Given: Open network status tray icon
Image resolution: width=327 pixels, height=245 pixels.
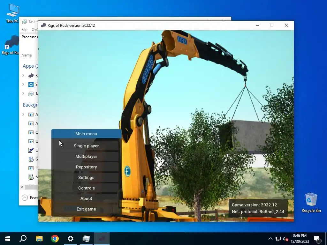Looking at the screenshot, I should [278, 239].
